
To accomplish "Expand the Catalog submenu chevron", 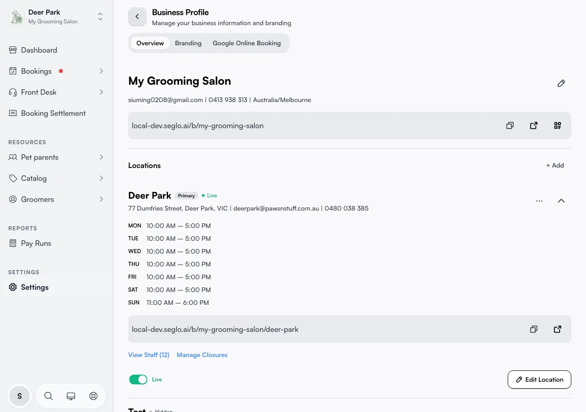I will pyautogui.click(x=101, y=178).
